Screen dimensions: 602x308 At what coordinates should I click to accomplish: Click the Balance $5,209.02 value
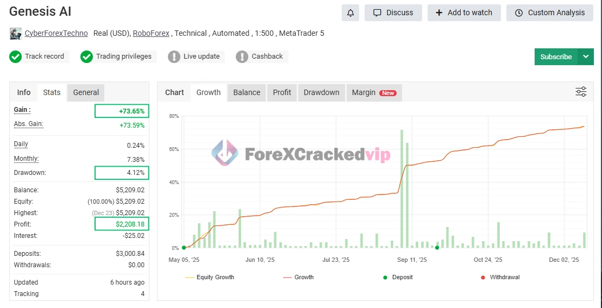130,190
